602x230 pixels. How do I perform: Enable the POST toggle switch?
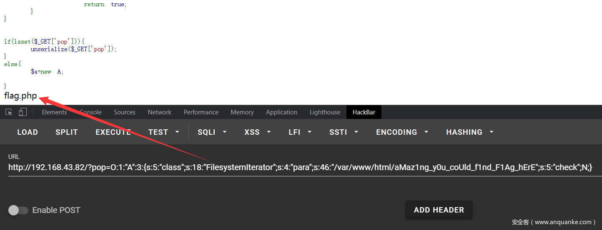tap(18, 210)
